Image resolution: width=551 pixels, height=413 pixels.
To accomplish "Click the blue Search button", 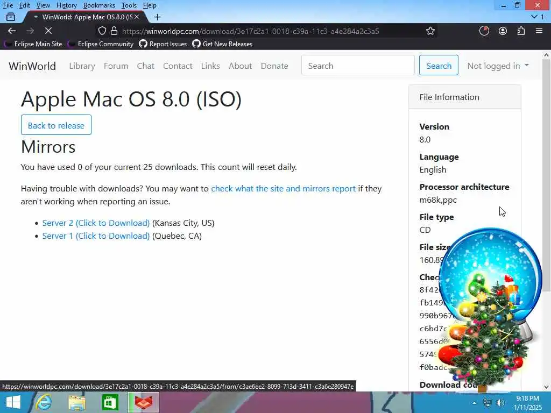I will point(439,65).
